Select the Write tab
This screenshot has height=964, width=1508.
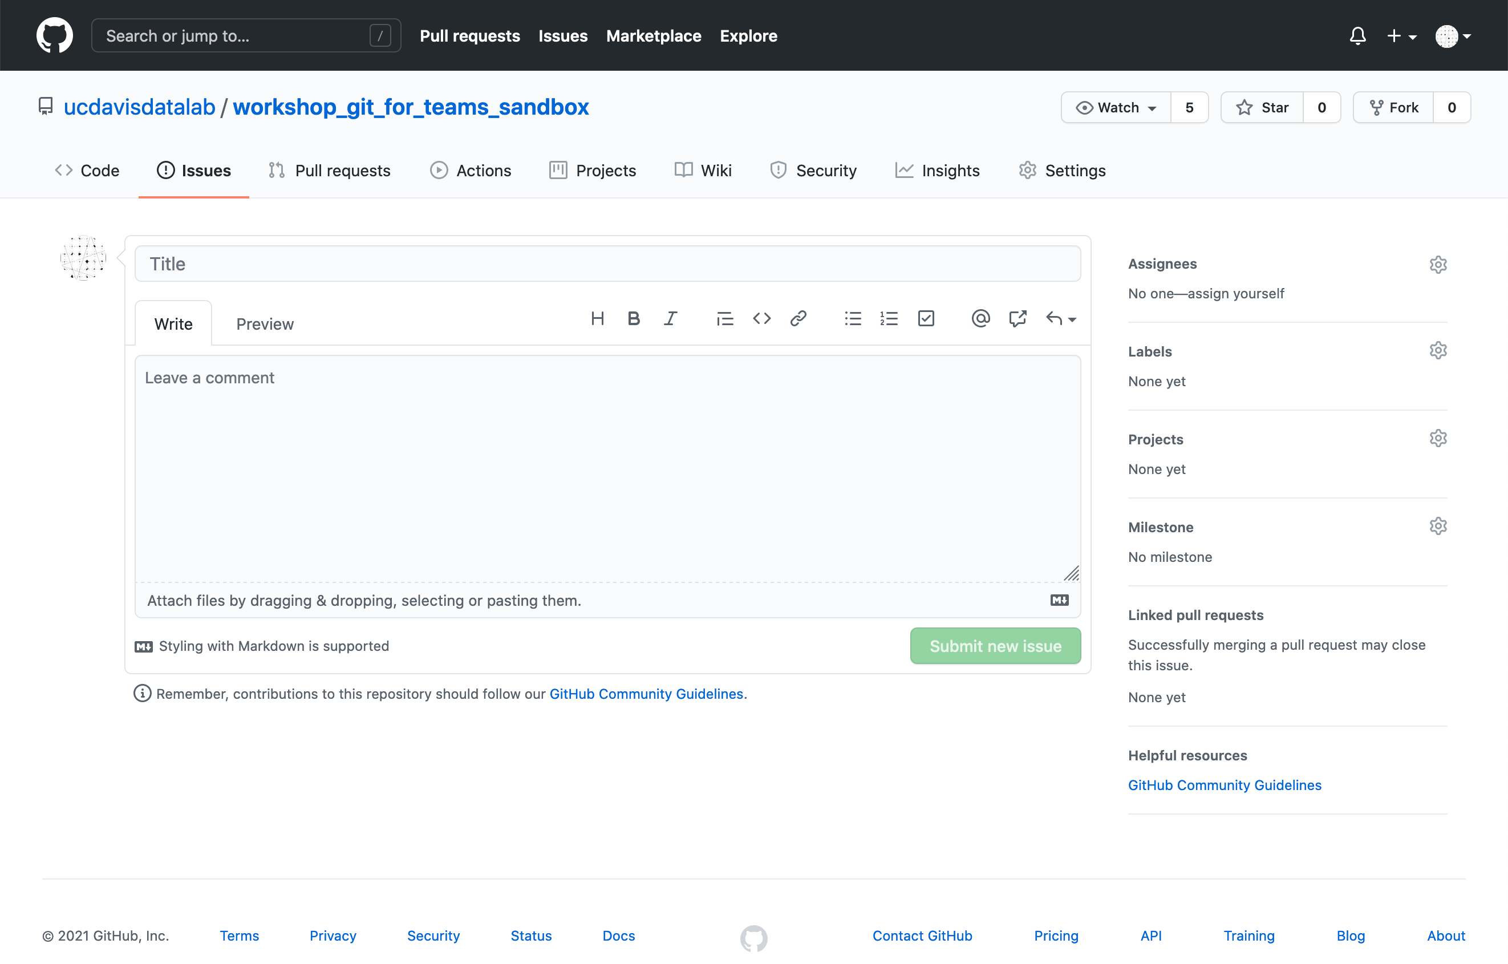point(173,324)
